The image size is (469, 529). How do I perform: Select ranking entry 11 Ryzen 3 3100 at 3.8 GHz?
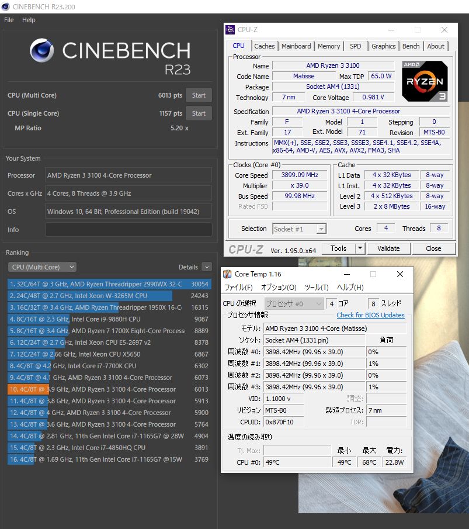[x=110, y=401]
